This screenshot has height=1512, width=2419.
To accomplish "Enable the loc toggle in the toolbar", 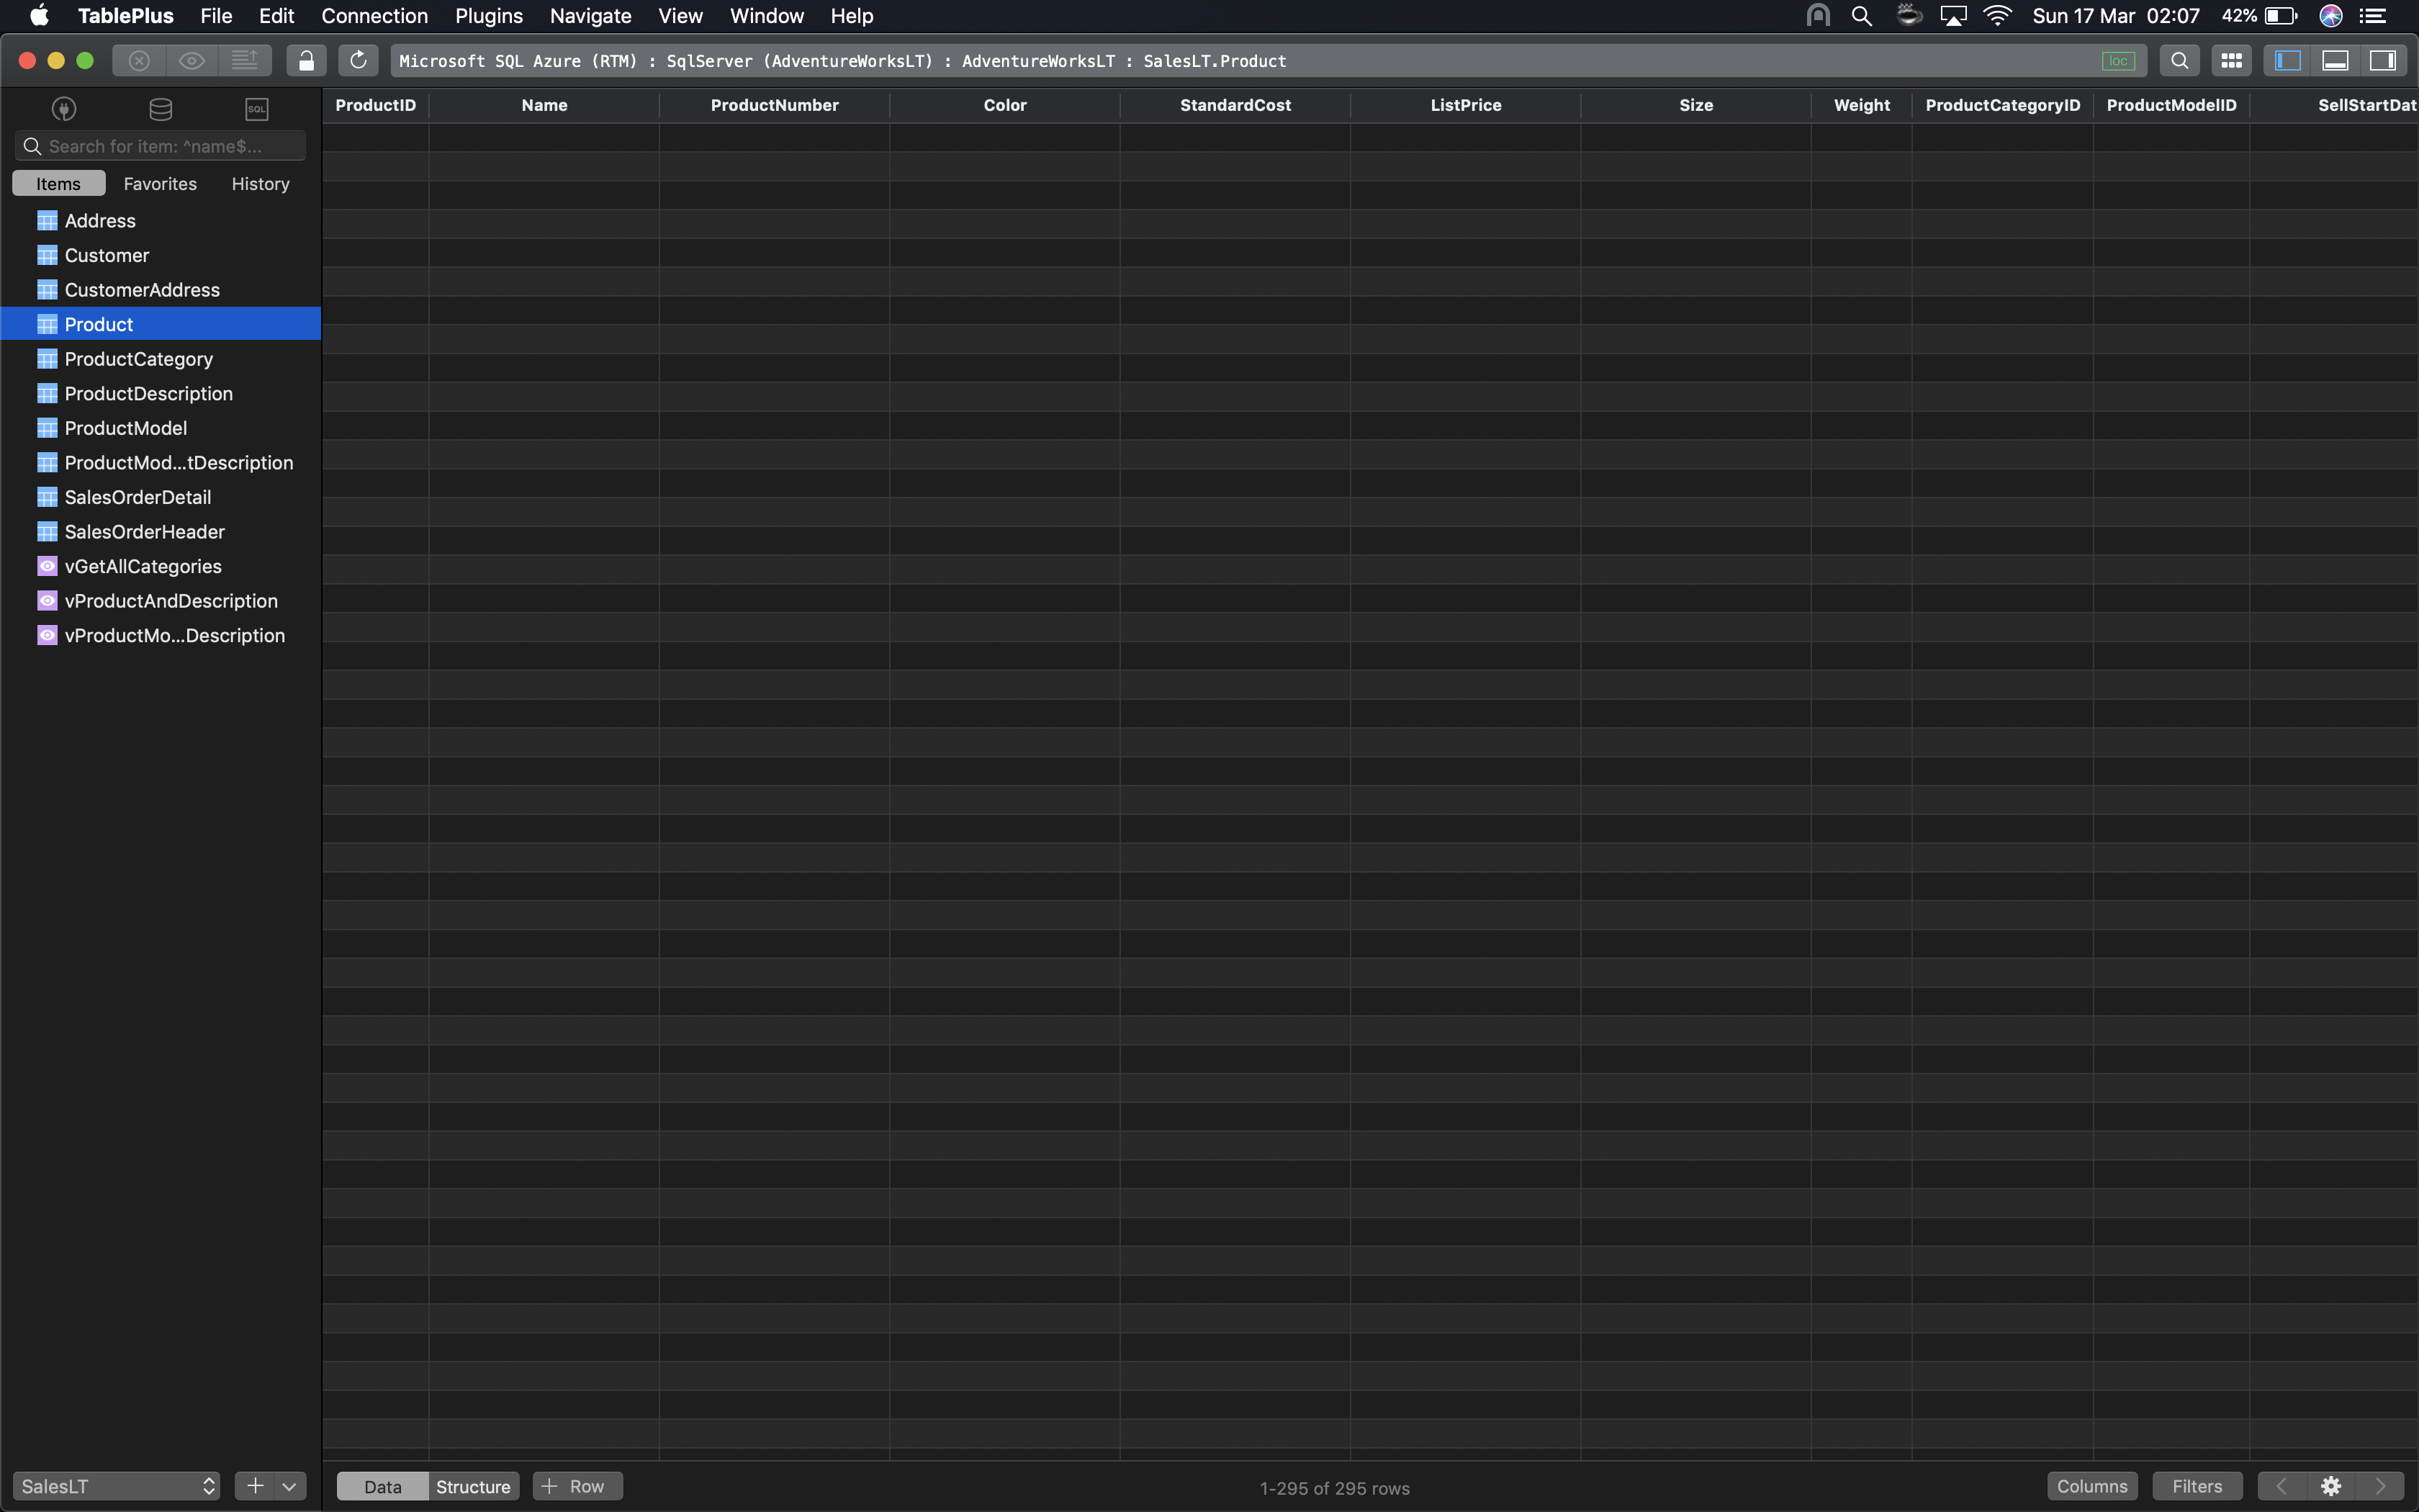I will pos(2120,60).
